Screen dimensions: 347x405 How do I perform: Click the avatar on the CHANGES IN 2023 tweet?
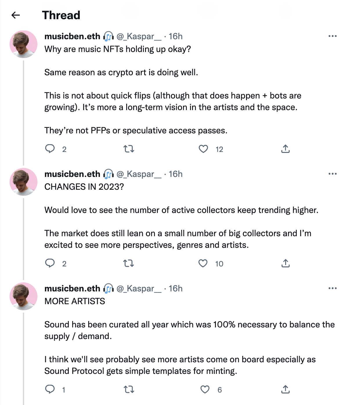pos(24,182)
